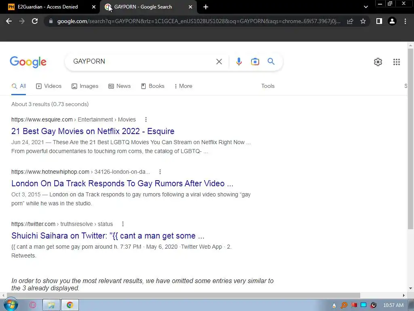Focus the Google search input field

(143, 62)
